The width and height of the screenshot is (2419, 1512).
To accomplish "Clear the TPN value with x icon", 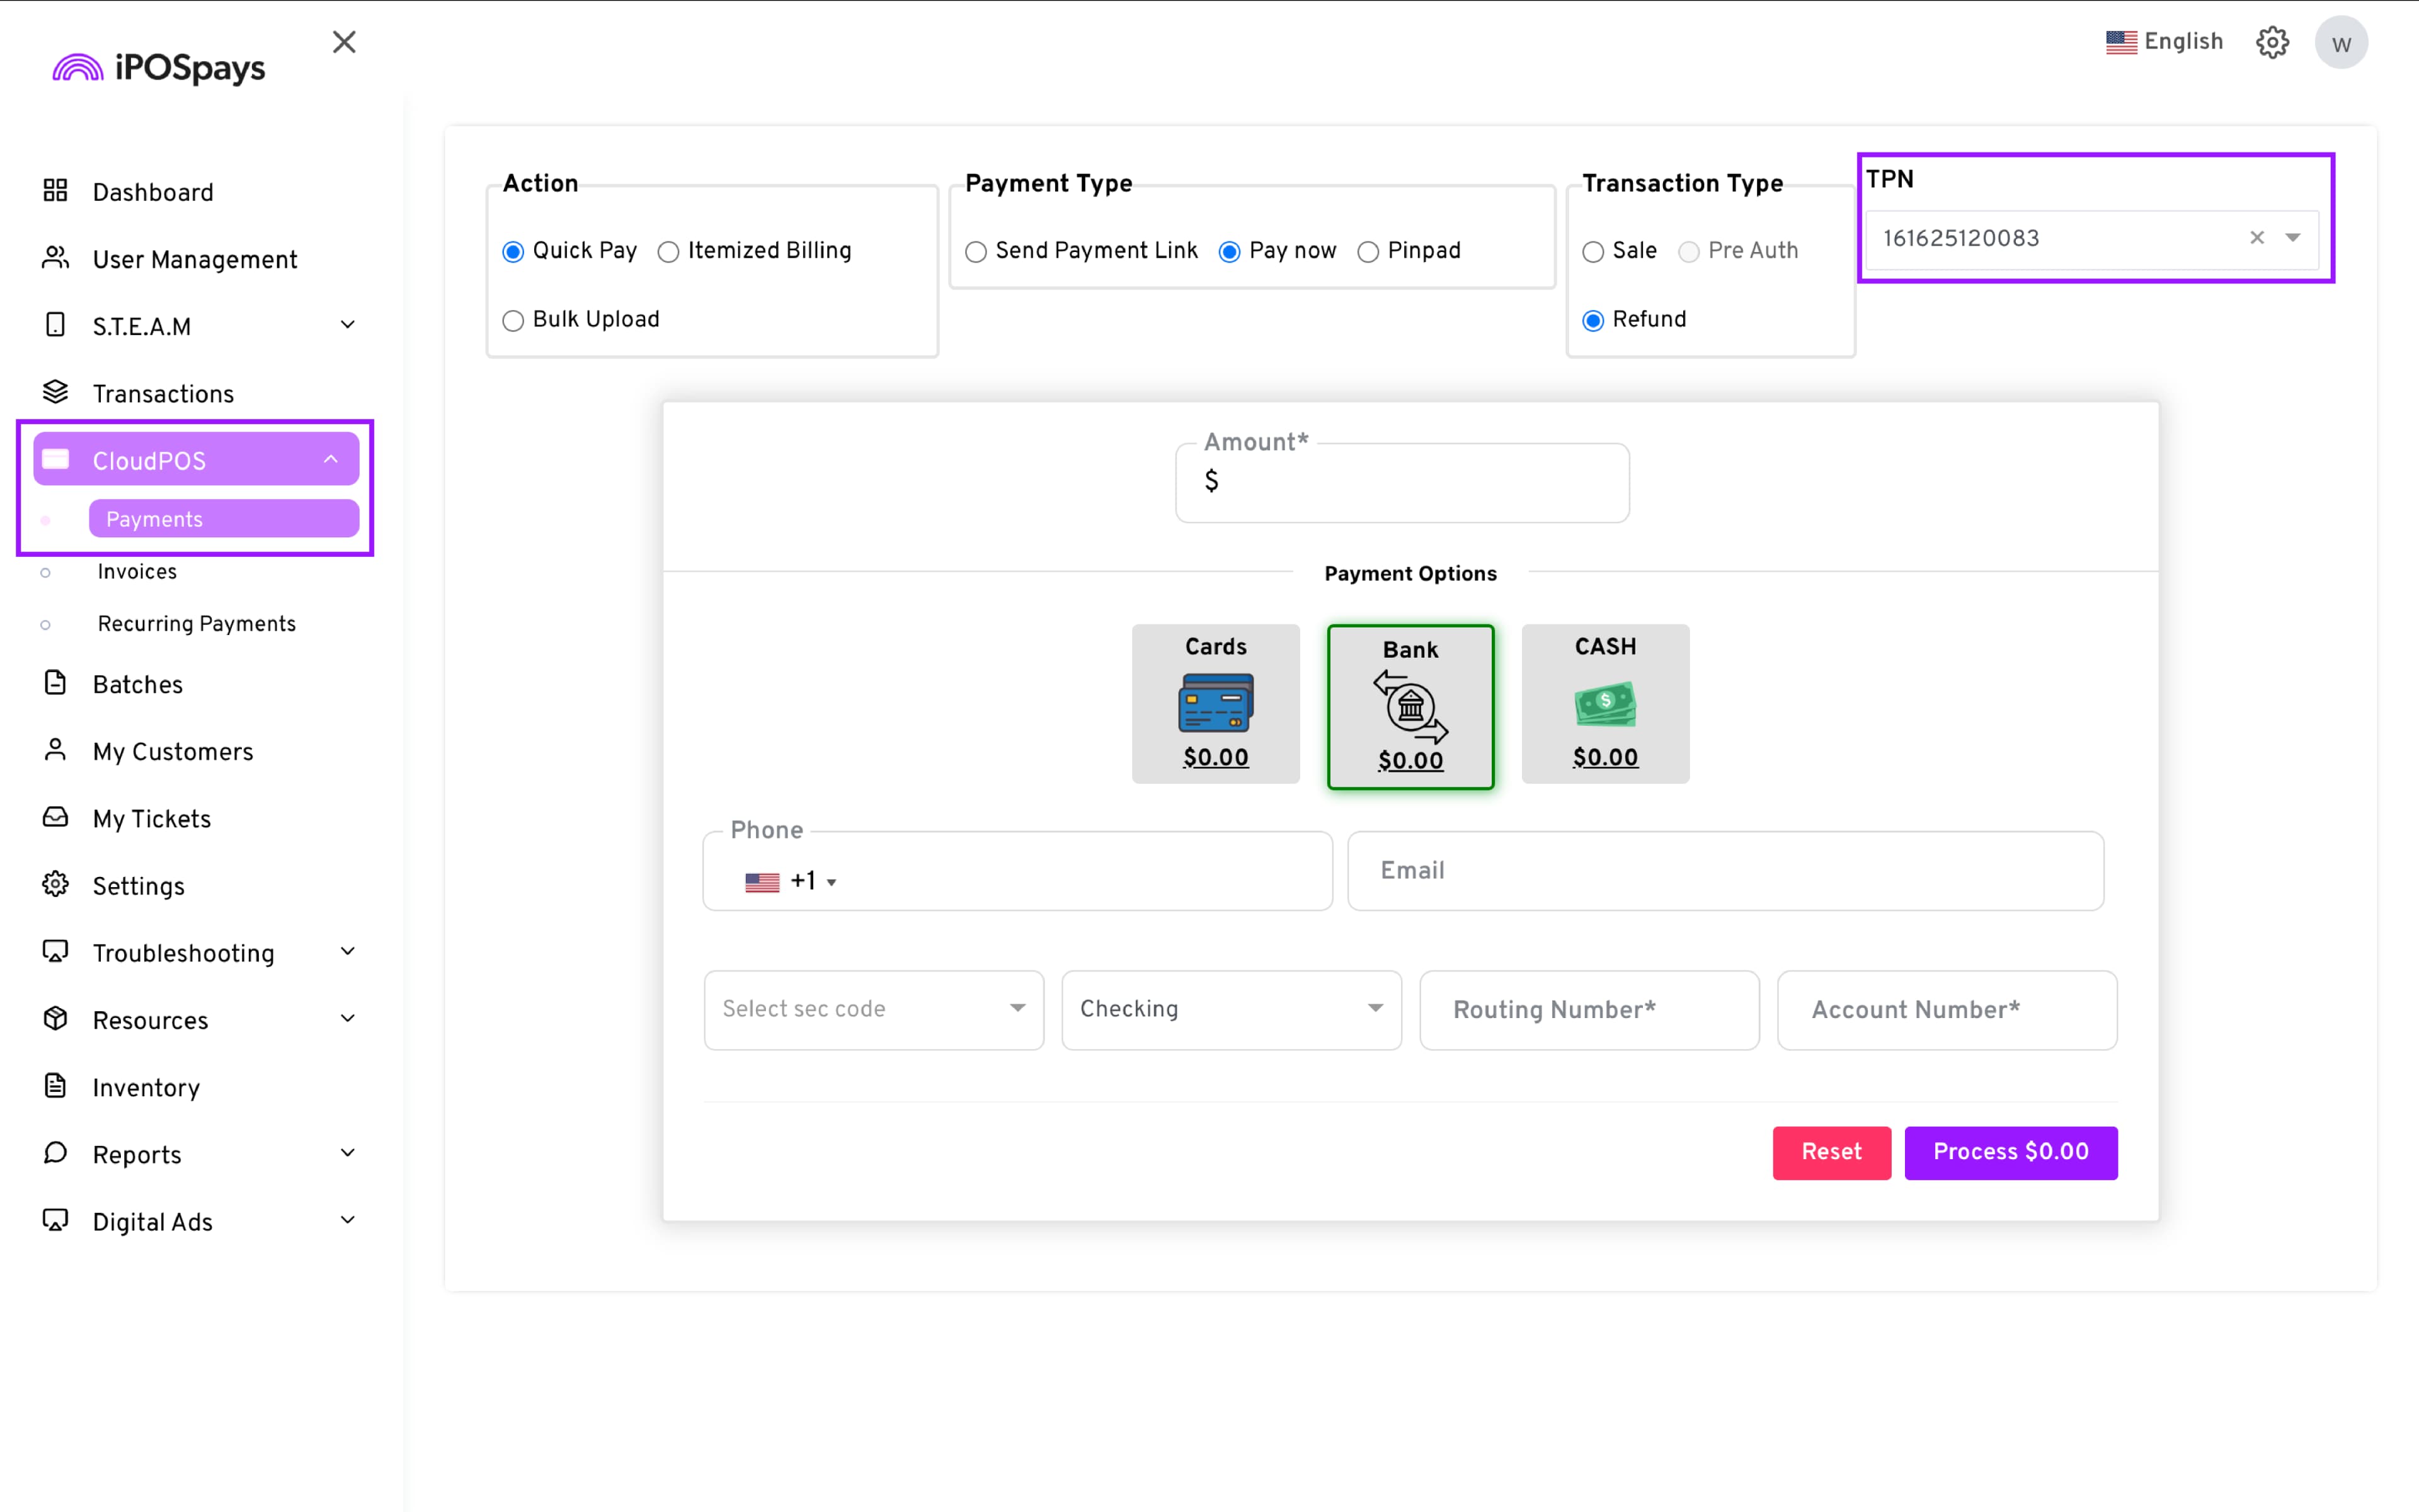I will 2256,238.
